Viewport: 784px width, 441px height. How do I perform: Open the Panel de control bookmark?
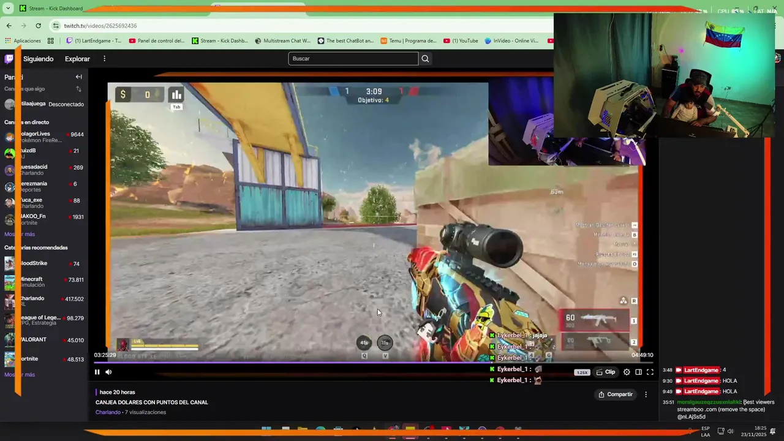[157, 41]
